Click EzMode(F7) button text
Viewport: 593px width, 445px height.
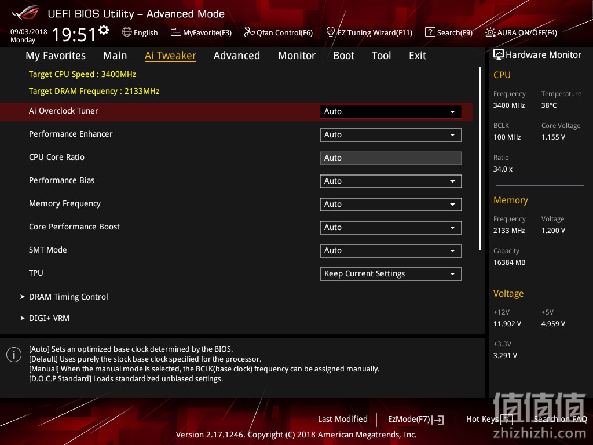(x=409, y=420)
